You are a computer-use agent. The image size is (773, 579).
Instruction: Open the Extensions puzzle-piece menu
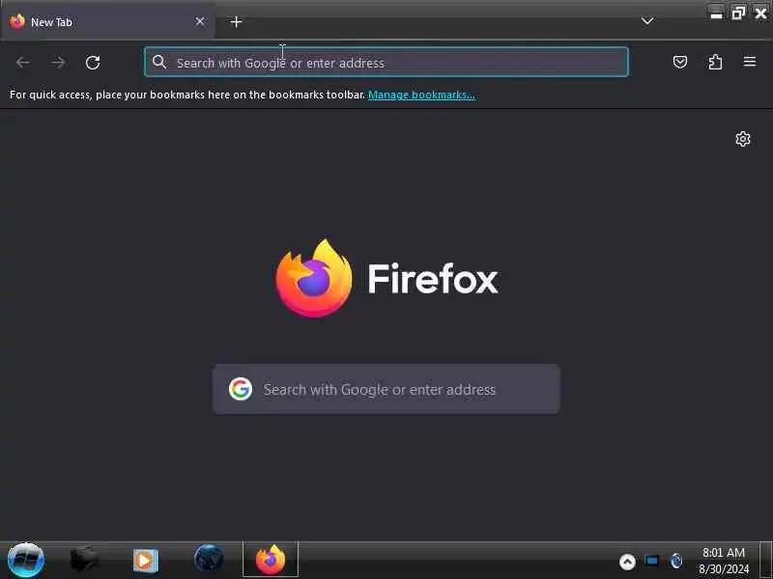[715, 62]
